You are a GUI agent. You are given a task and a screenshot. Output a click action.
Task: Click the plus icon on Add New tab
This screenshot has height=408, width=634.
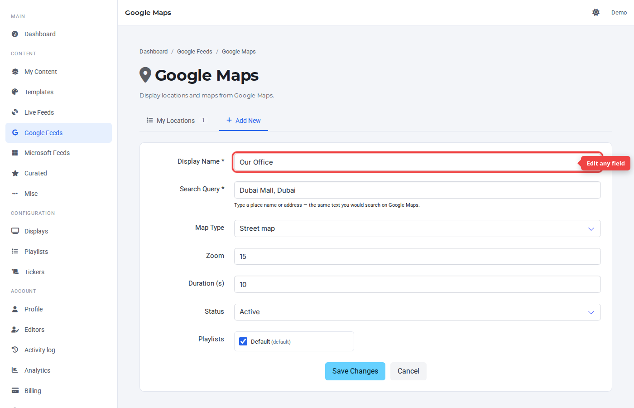pos(229,120)
